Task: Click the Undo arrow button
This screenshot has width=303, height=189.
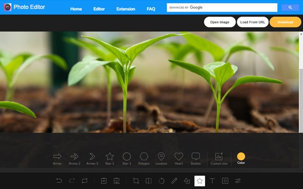Action: tap(59, 180)
